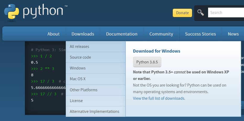Image resolution: width=244 pixels, height=121 pixels.
Task: Select All releases from Downloads dropdown
Action: [96, 47]
